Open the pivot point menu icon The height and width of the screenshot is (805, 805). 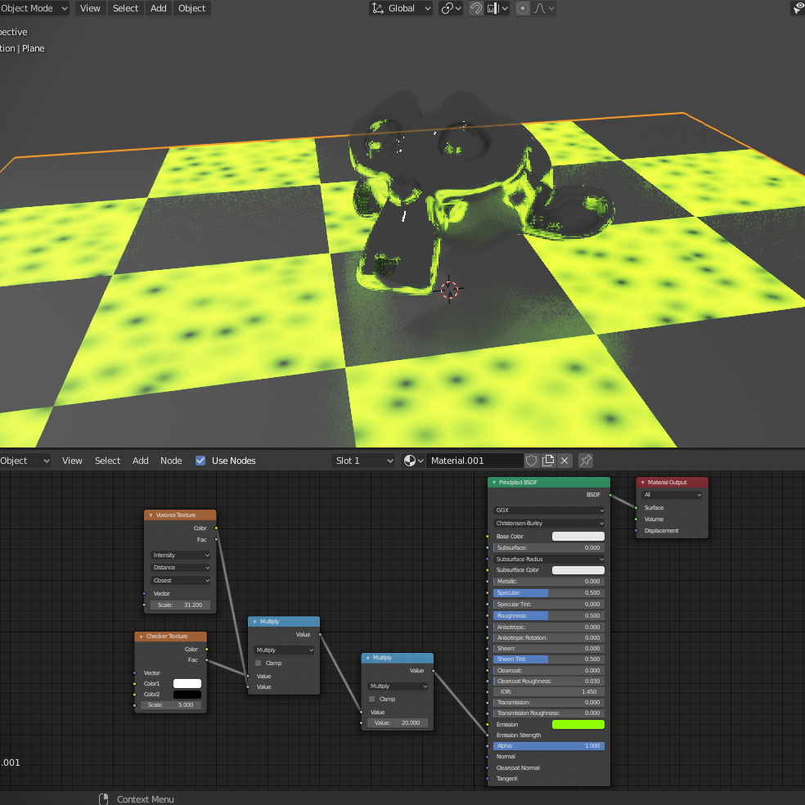(x=451, y=8)
